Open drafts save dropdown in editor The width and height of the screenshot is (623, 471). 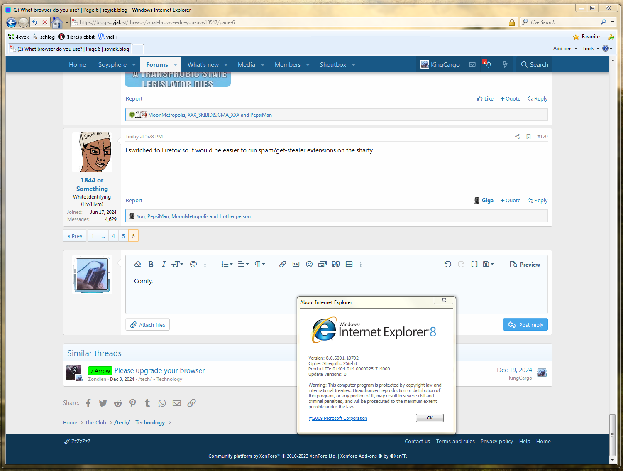(x=489, y=264)
